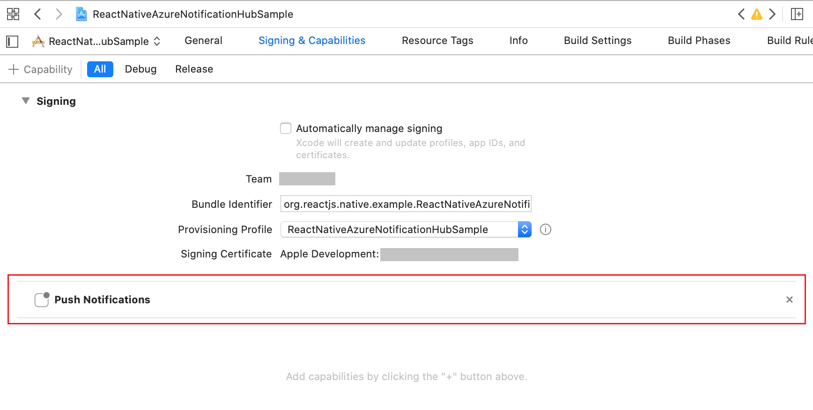The height and width of the screenshot is (410, 813).
Task: Show the yellow warning issue indicator
Action: point(757,14)
